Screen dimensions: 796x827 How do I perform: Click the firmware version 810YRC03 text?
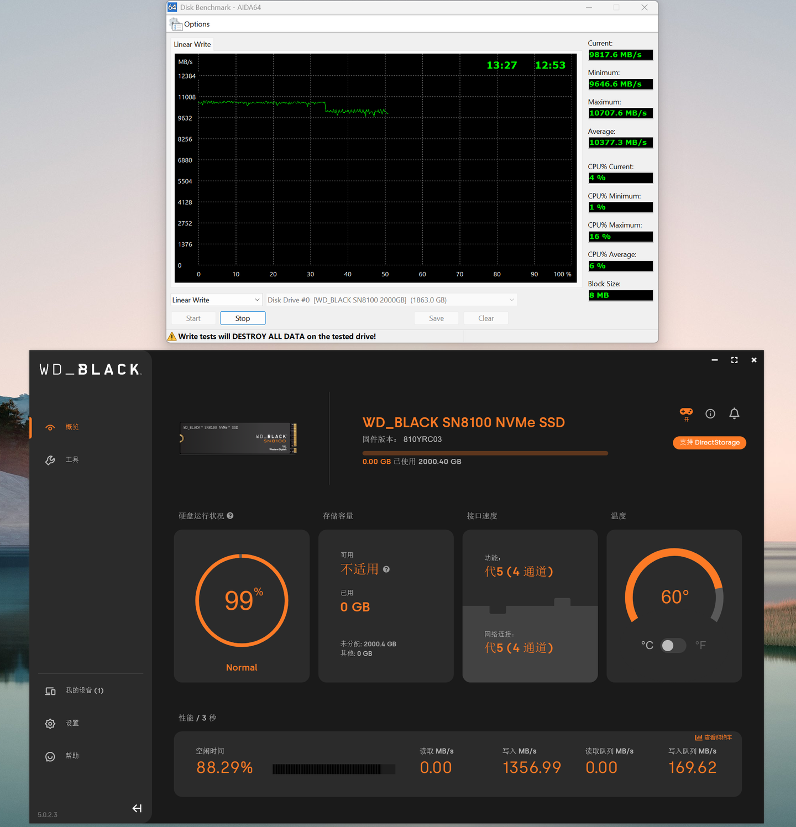(x=422, y=439)
